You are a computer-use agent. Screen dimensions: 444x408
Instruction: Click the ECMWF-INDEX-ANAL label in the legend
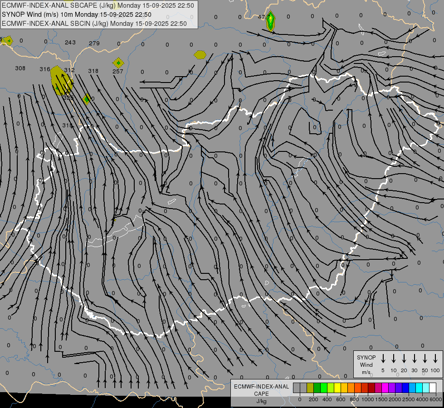click(261, 387)
